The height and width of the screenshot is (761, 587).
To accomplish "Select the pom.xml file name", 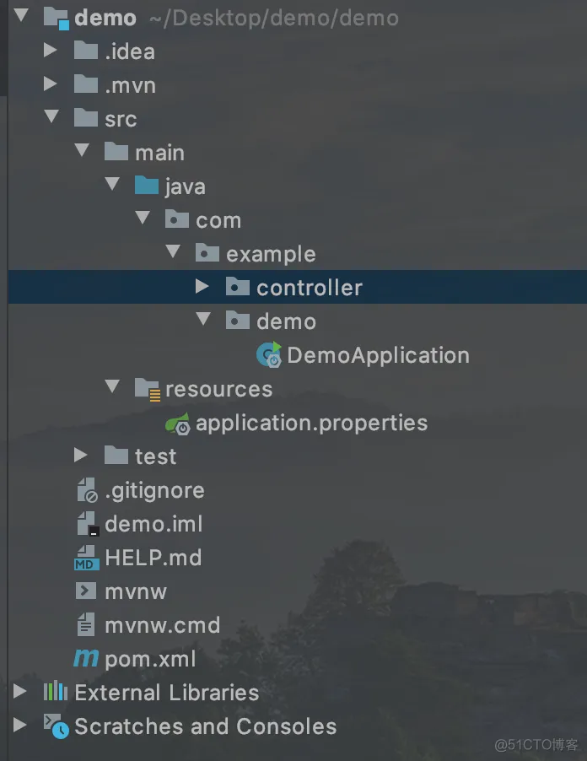I will click(150, 659).
